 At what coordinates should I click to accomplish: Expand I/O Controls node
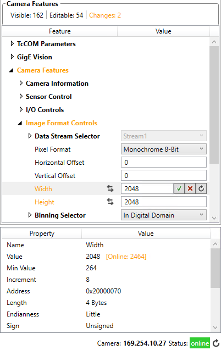(21, 109)
